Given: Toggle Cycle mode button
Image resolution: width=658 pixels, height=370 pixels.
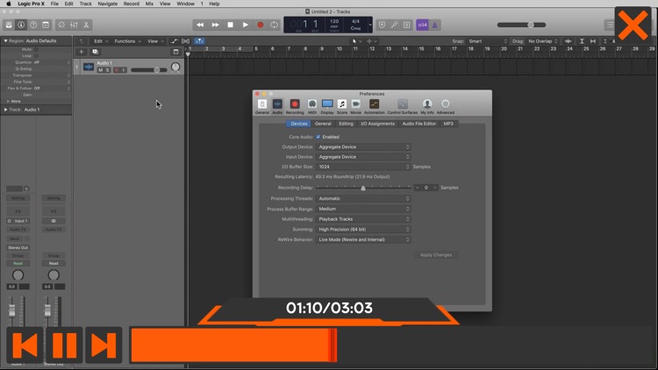Looking at the screenshot, I should [x=274, y=25].
